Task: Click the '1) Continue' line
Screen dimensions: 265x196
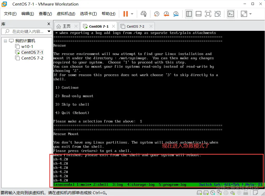Action: (67, 87)
